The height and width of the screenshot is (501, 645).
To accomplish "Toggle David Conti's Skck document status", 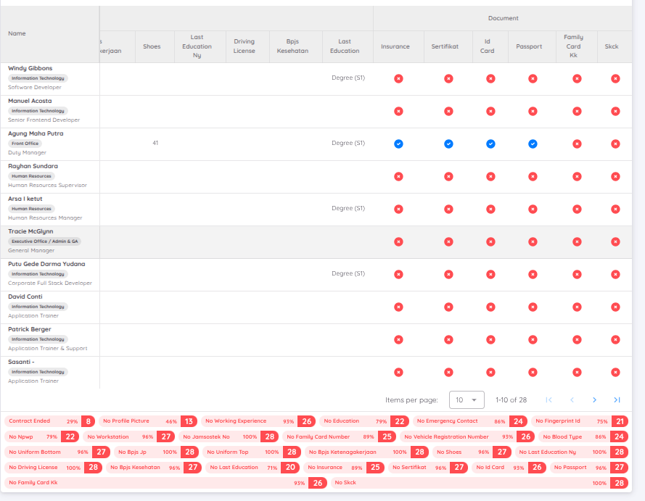I will [x=615, y=307].
